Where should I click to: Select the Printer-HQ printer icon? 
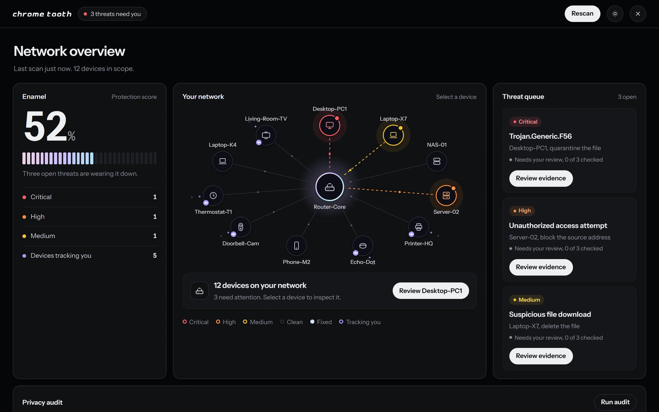pos(418,227)
